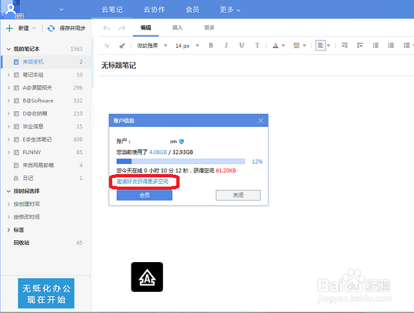Expand the D@收纳箱 group
The height and width of the screenshot is (313, 414).
tap(9, 114)
